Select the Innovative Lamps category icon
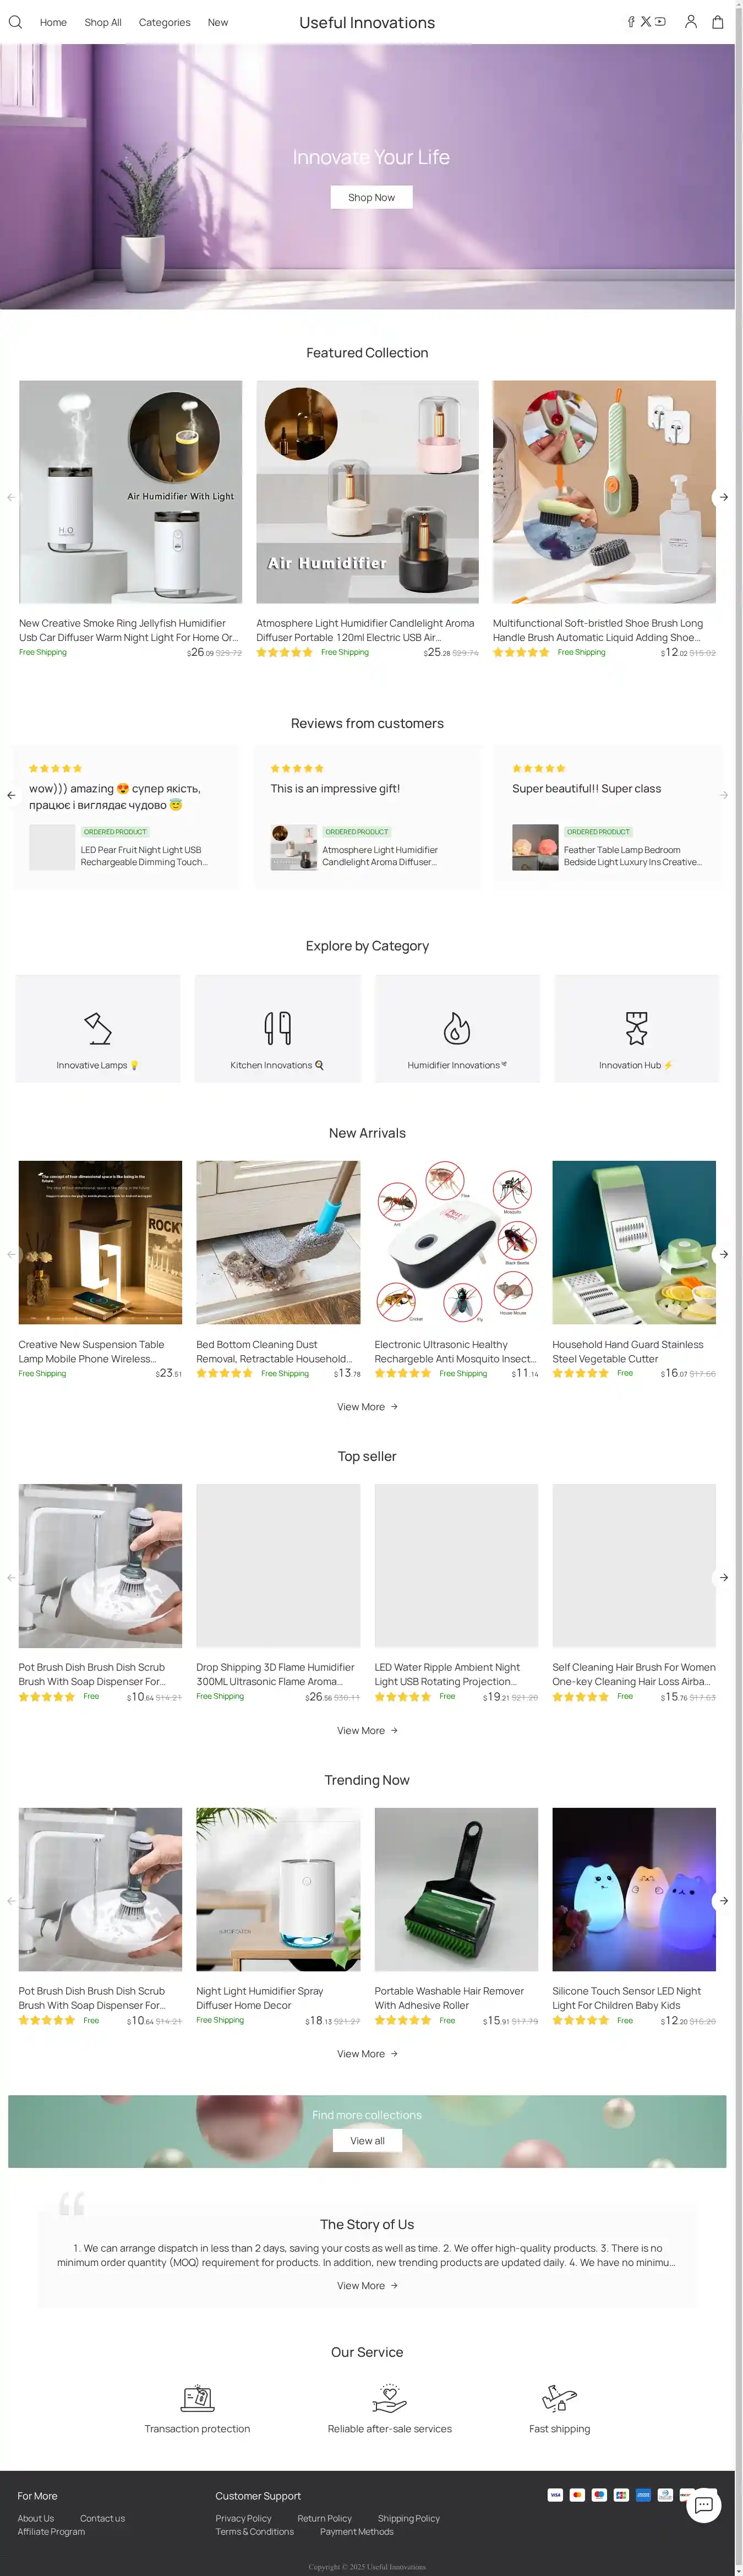This screenshot has height=2576, width=743. (x=98, y=1028)
